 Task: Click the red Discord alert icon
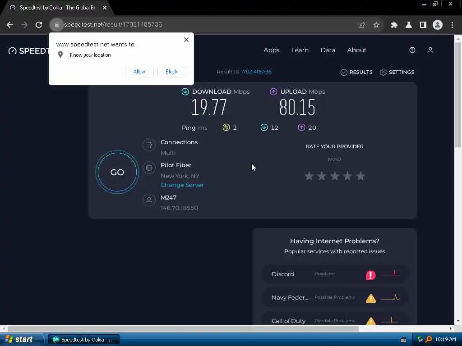point(371,275)
